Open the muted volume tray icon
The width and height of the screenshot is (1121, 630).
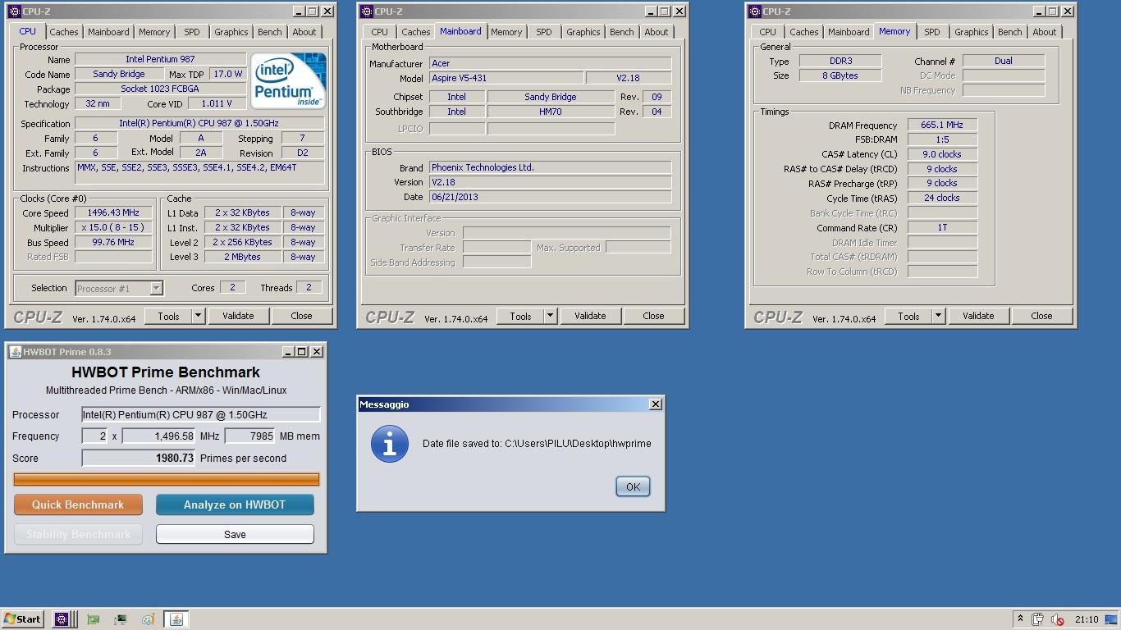coord(1058,619)
